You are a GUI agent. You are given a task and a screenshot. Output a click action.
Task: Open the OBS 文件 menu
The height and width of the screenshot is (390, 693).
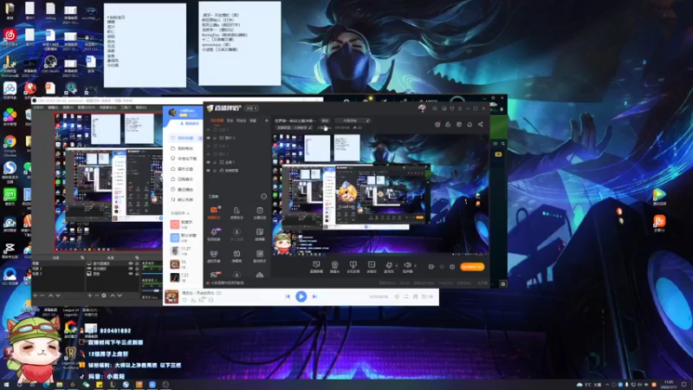[x=38, y=107]
